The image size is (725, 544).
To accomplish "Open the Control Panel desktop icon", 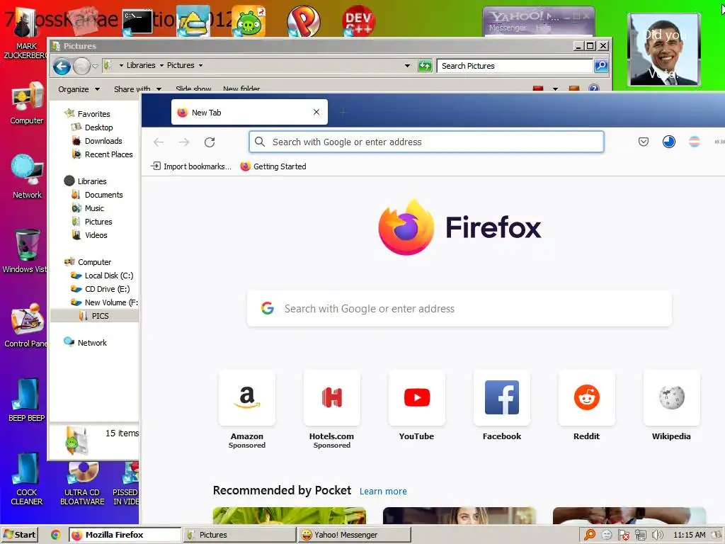I will click(x=26, y=326).
